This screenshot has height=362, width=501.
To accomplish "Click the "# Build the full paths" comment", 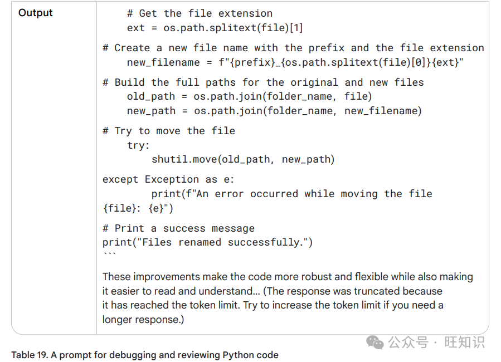I will 263,82.
